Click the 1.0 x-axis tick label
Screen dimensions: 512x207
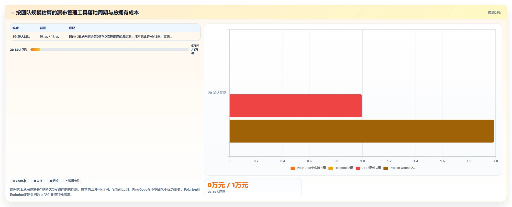click(x=362, y=161)
